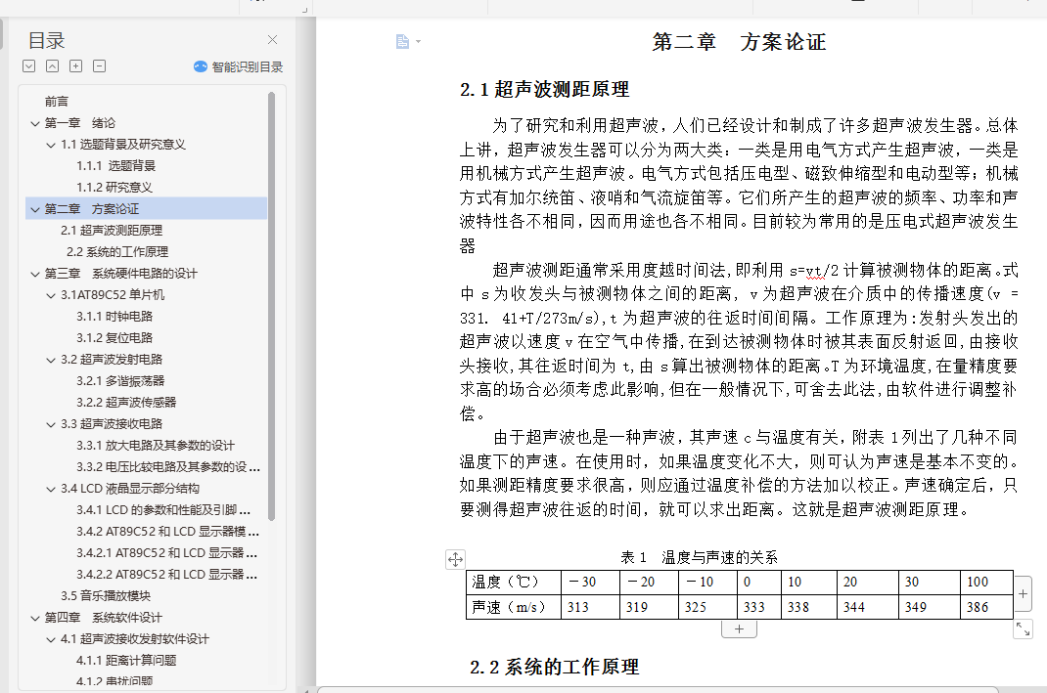Collapse 3.3 超声波接收电路 node

point(51,424)
